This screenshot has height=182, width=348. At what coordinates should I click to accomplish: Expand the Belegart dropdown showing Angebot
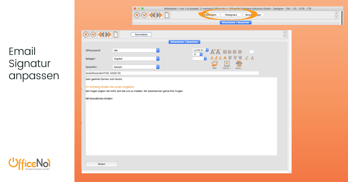point(136,59)
